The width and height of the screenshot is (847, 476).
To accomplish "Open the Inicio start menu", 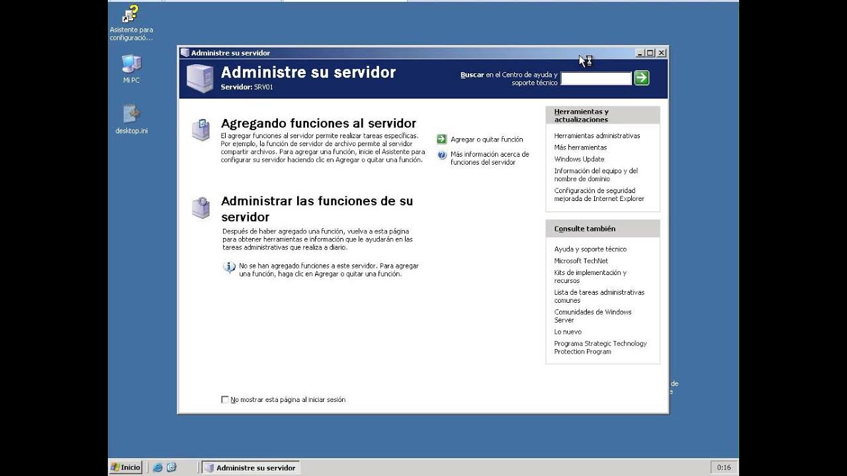I will pyautogui.click(x=126, y=467).
